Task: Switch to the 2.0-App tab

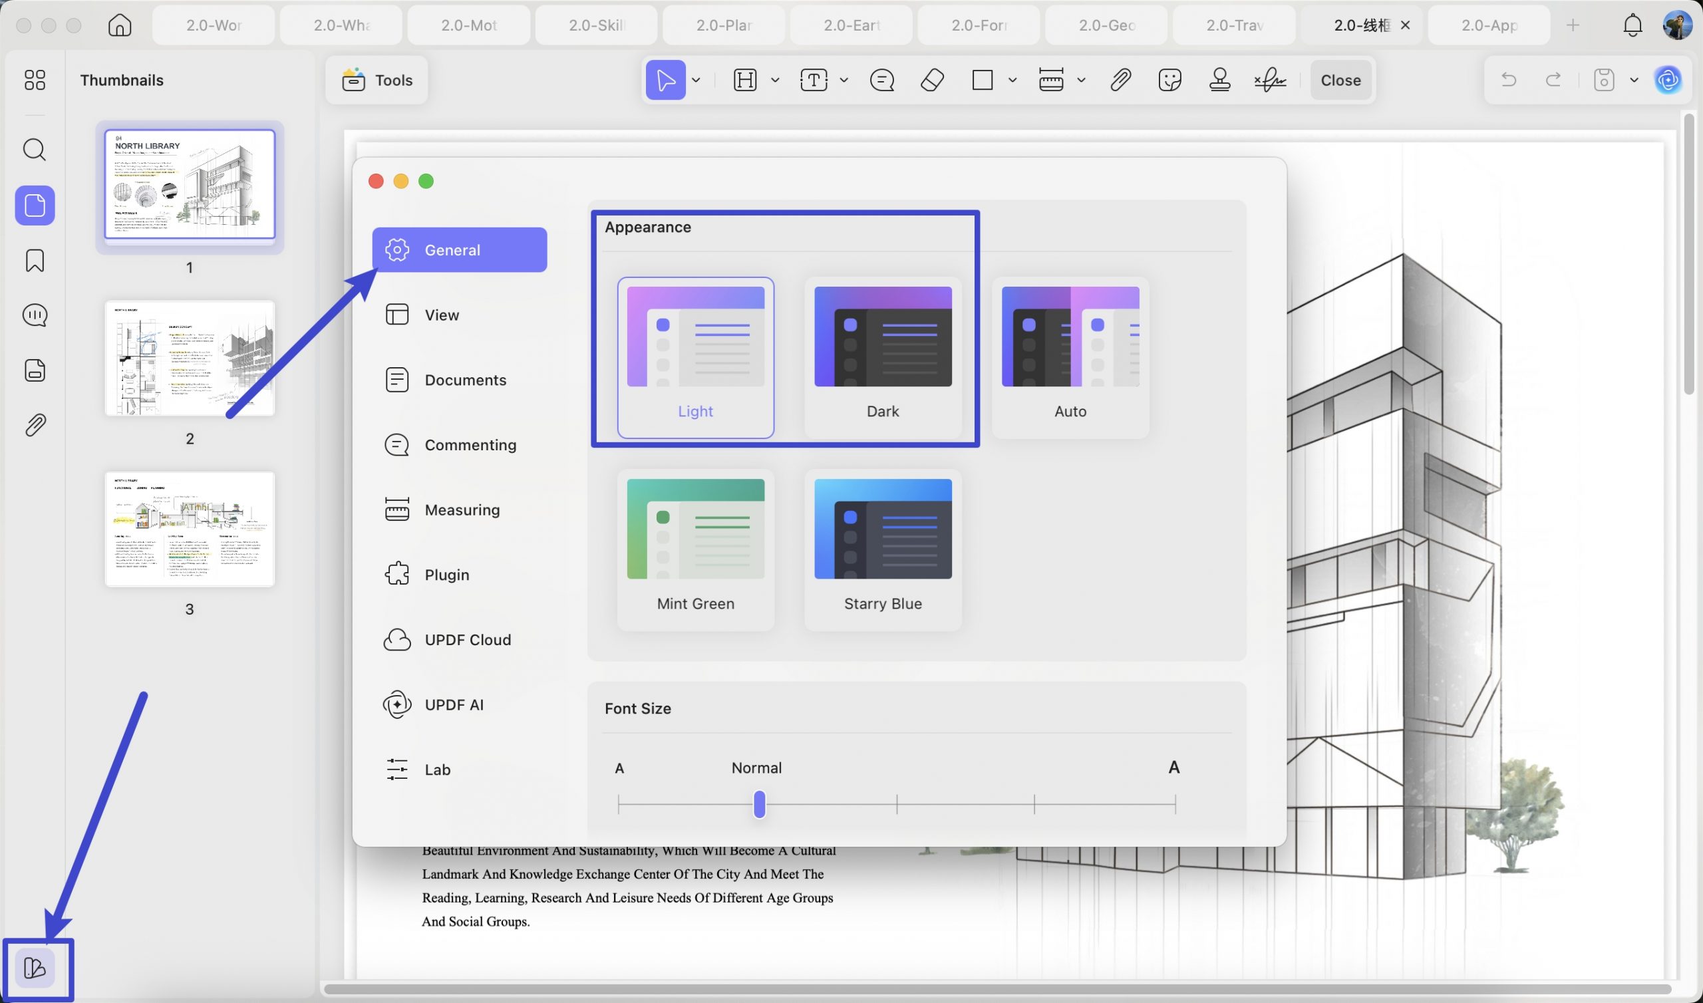Action: coord(1489,25)
